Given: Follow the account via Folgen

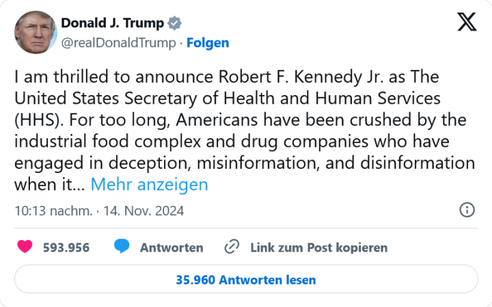Looking at the screenshot, I should click(208, 42).
